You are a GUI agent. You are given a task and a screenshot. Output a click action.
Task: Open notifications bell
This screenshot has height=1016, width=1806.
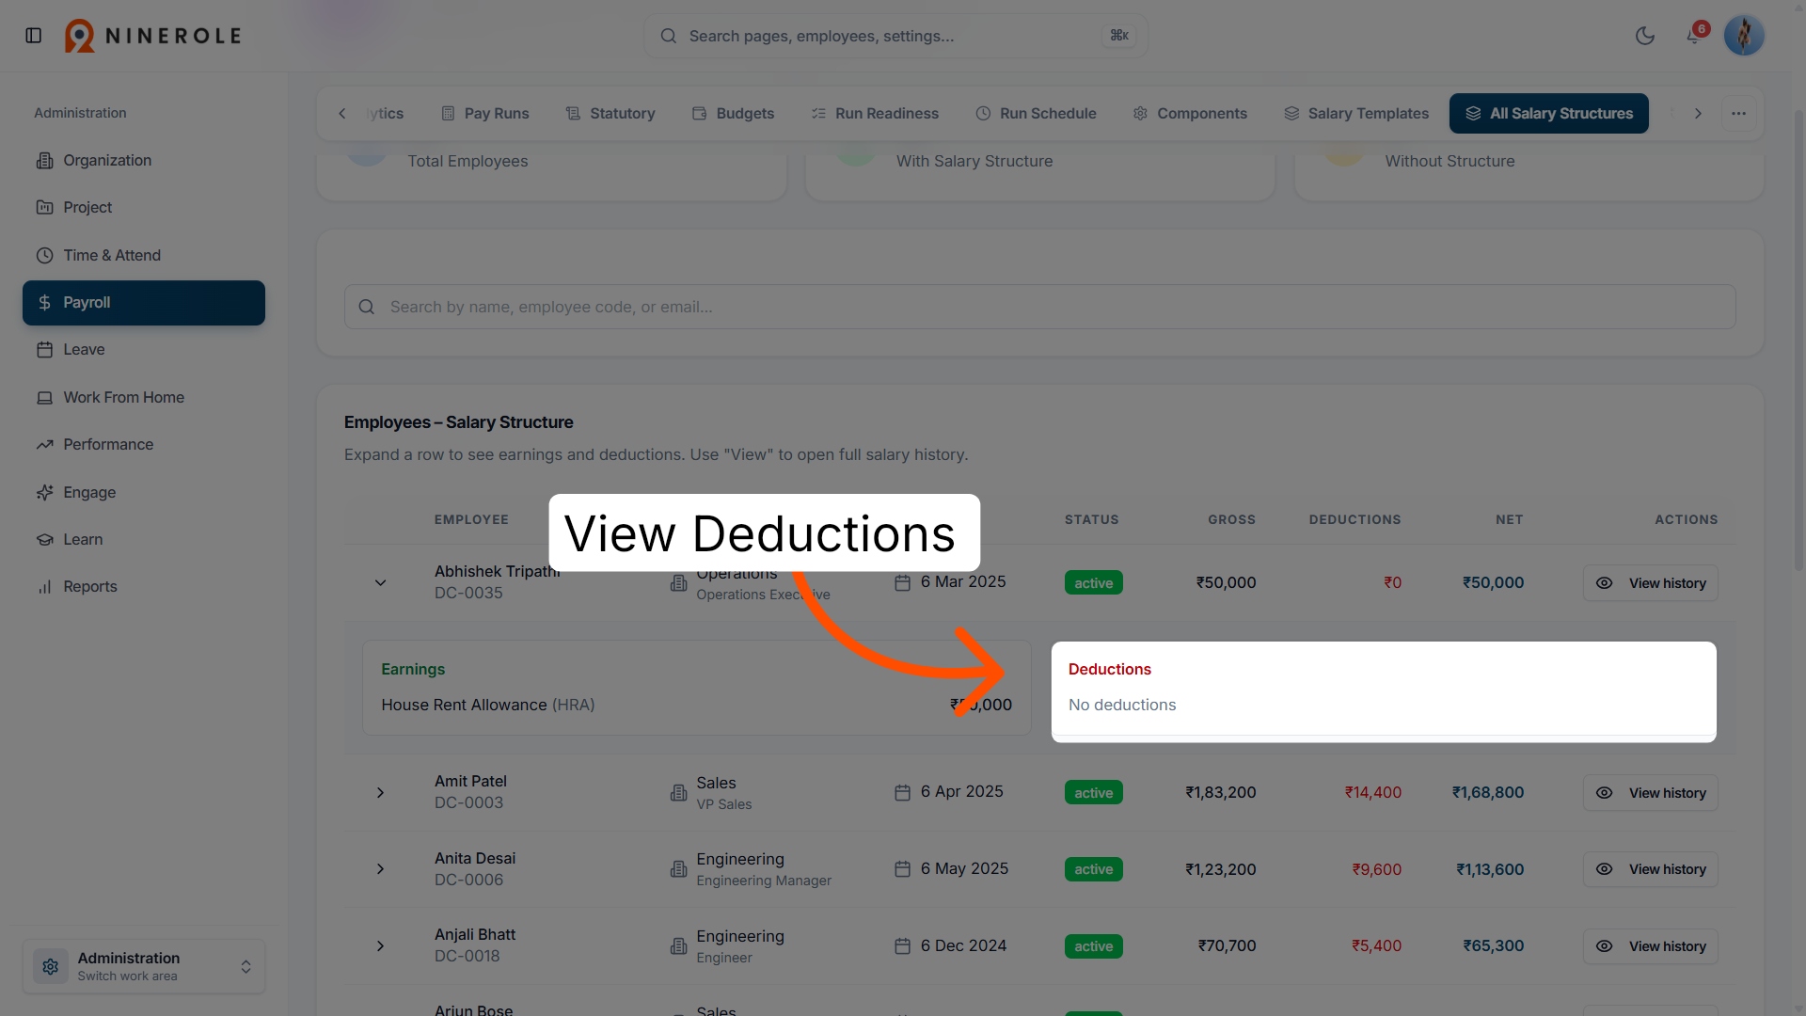[1694, 36]
